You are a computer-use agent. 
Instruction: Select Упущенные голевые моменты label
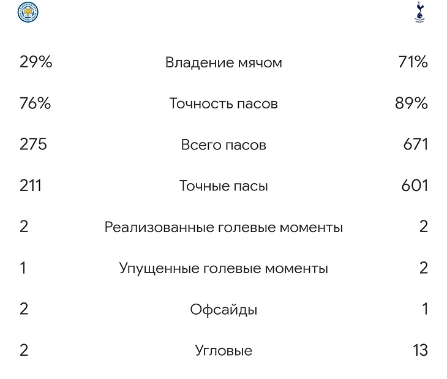pos(223,269)
